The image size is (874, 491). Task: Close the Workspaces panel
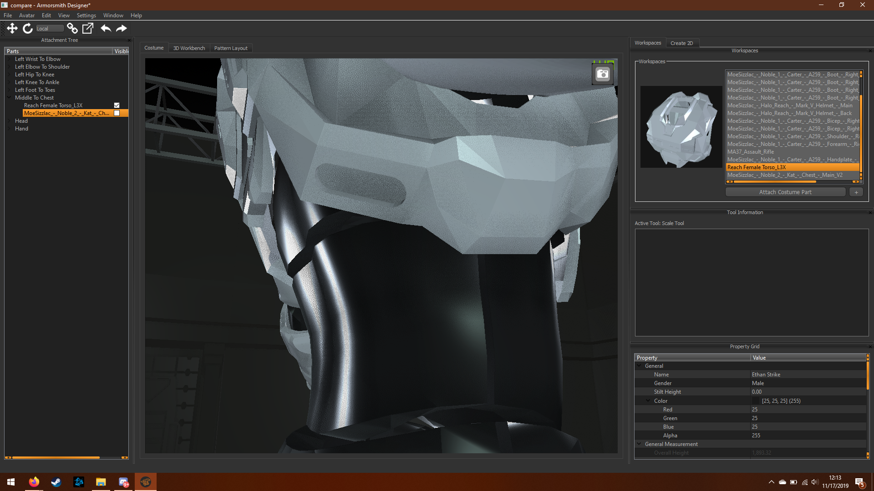pyautogui.click(x=870, y=50)
